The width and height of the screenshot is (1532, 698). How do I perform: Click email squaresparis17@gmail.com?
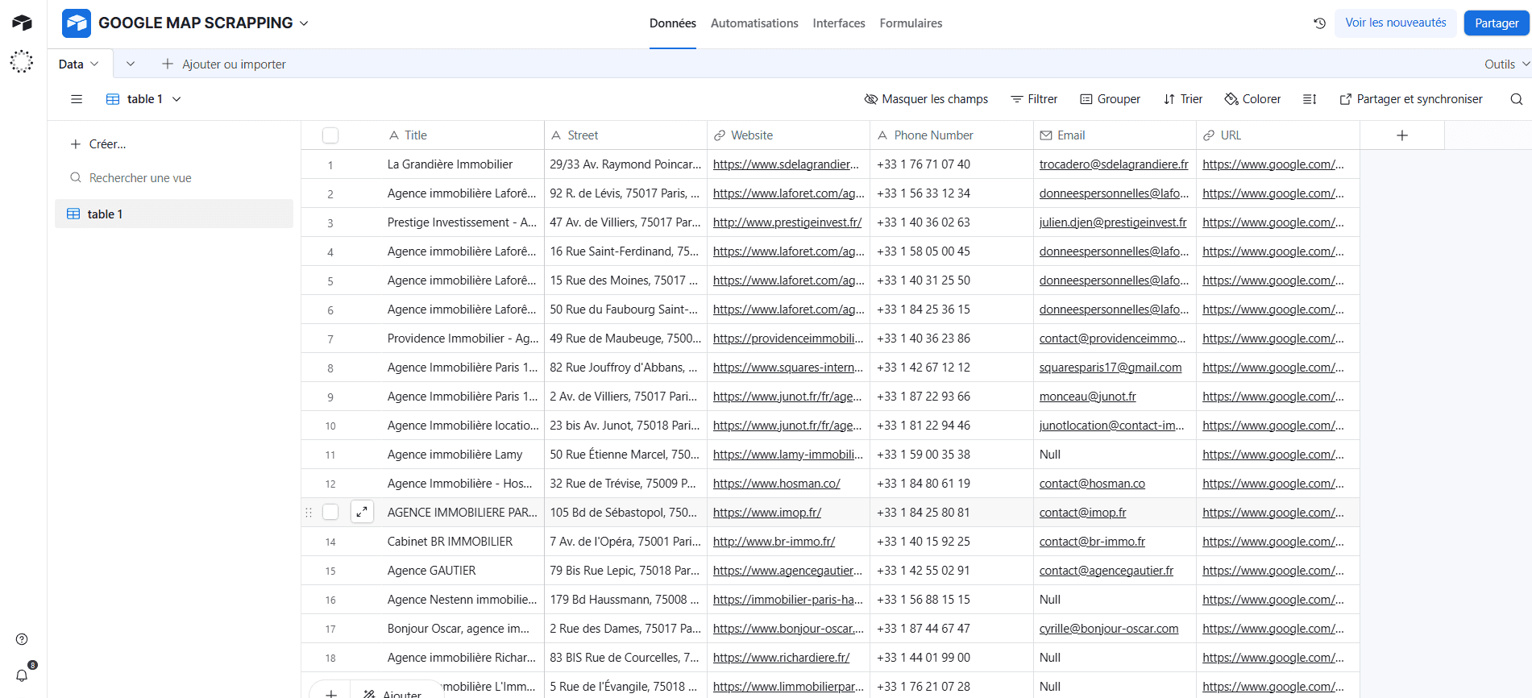click(1111, 368)
